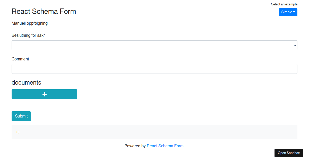This screenshot has height=162, width=309.
Task: Add a new documents item
Action: click(x=44, y=94)
